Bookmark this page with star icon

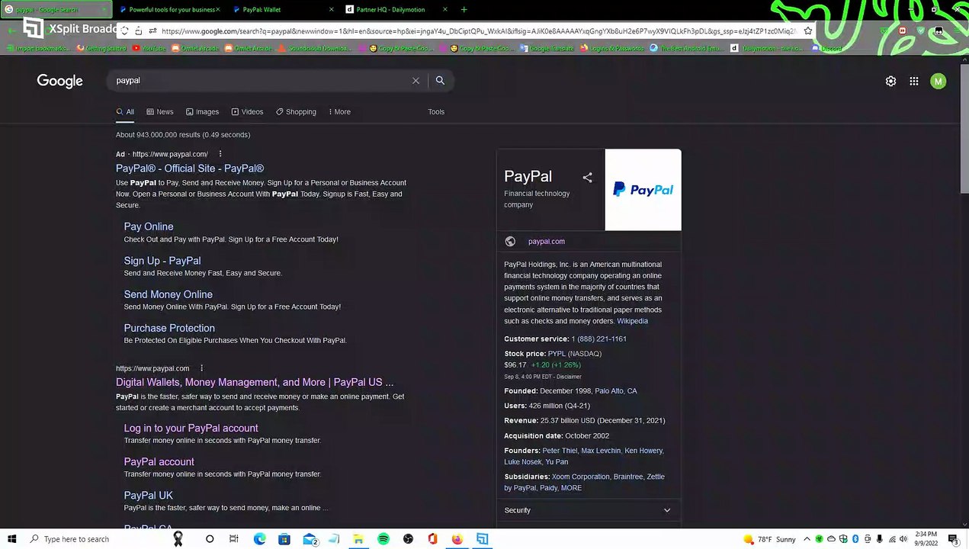807,30
